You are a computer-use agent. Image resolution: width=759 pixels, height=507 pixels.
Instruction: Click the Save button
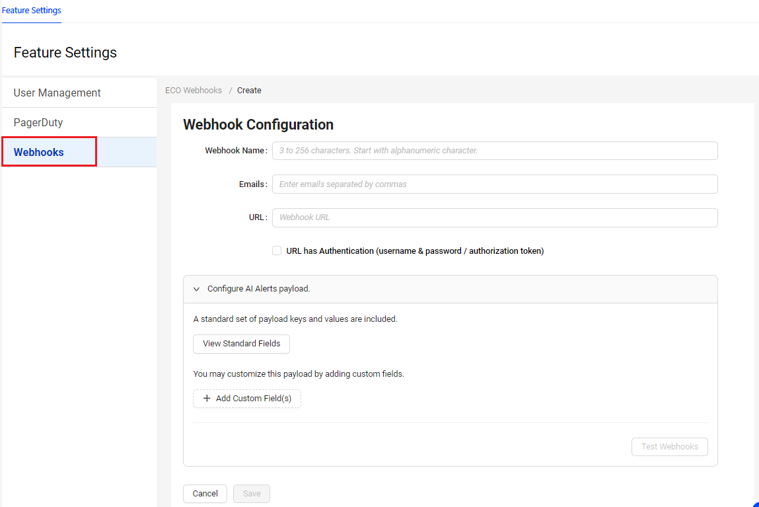252,494
